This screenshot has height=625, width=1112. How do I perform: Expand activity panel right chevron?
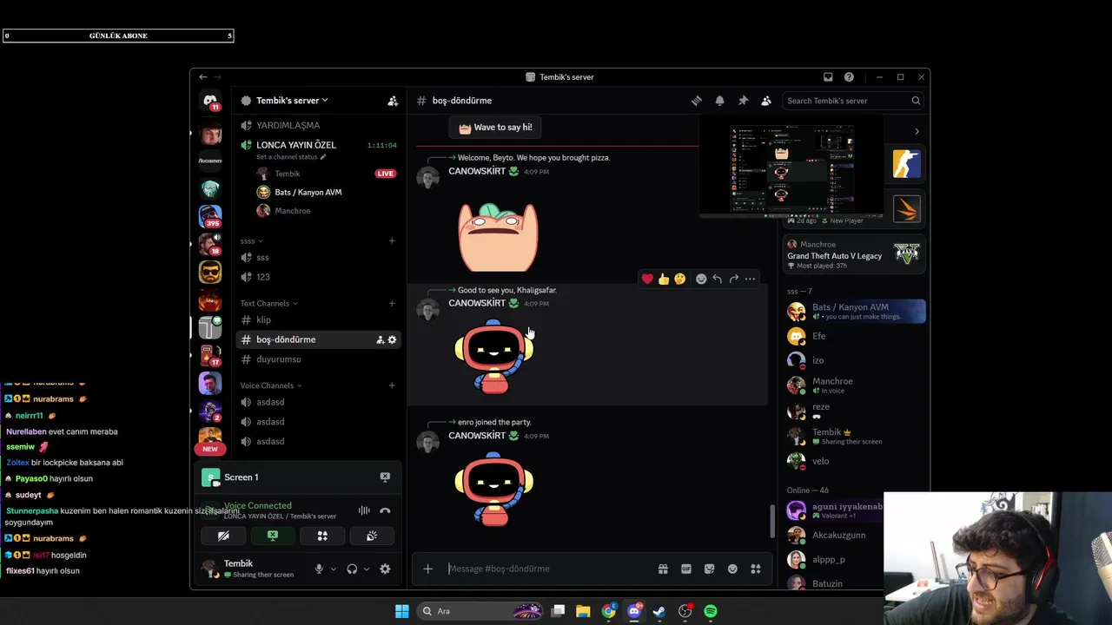pos(917,131)
